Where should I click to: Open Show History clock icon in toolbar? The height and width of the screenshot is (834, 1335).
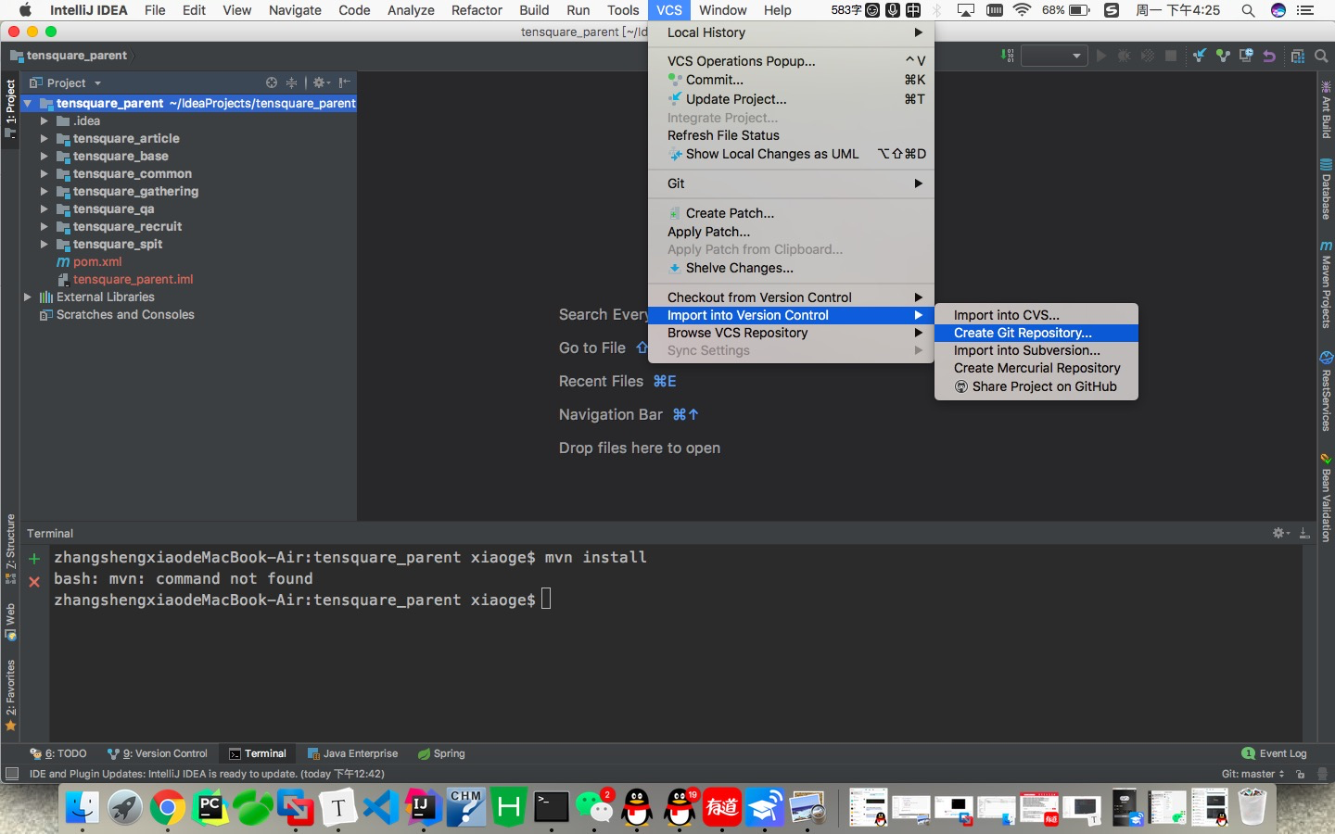click(1246, 56)
